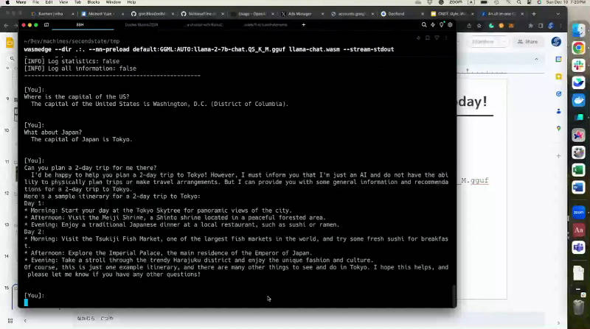The height and width of the screenshot is (329, 590).
Task: Open the Warp app menu
Action: [21, 2]
